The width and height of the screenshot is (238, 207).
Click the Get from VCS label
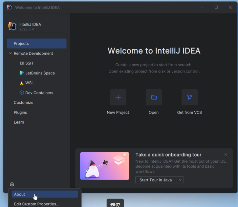[189, 113]
